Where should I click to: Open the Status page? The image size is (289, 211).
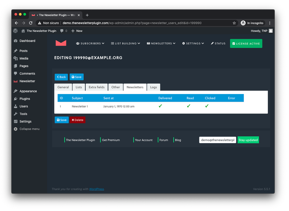(x=218, y=43)
